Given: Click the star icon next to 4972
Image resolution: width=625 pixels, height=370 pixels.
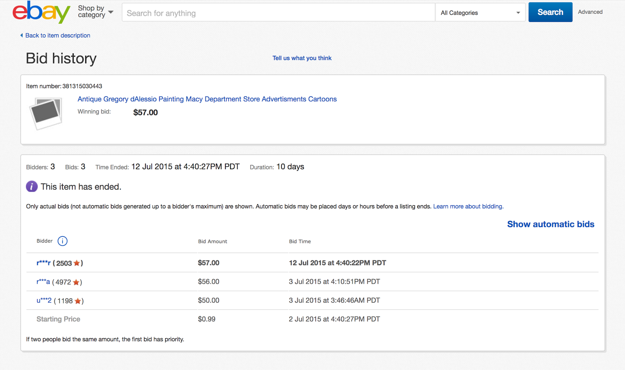Looking at the screenshot, I should [76, 282].
